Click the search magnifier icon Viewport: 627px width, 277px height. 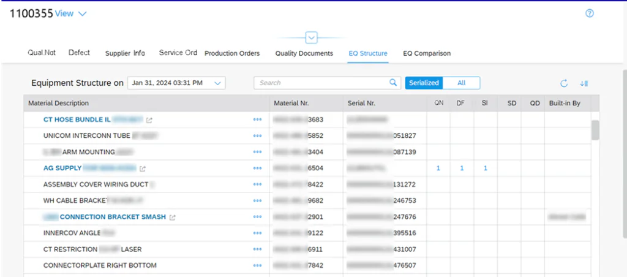click(x=393, y=83)
